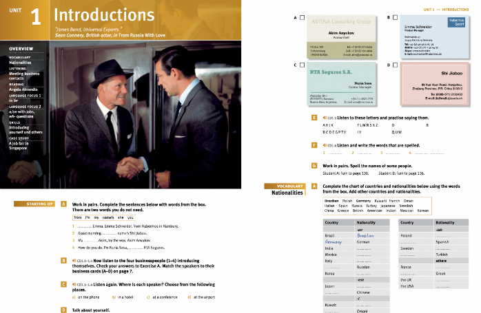Screen dimensions: 481x313
Task: Tick the checkbox for business card A
Action: click(x=303, y=17)
